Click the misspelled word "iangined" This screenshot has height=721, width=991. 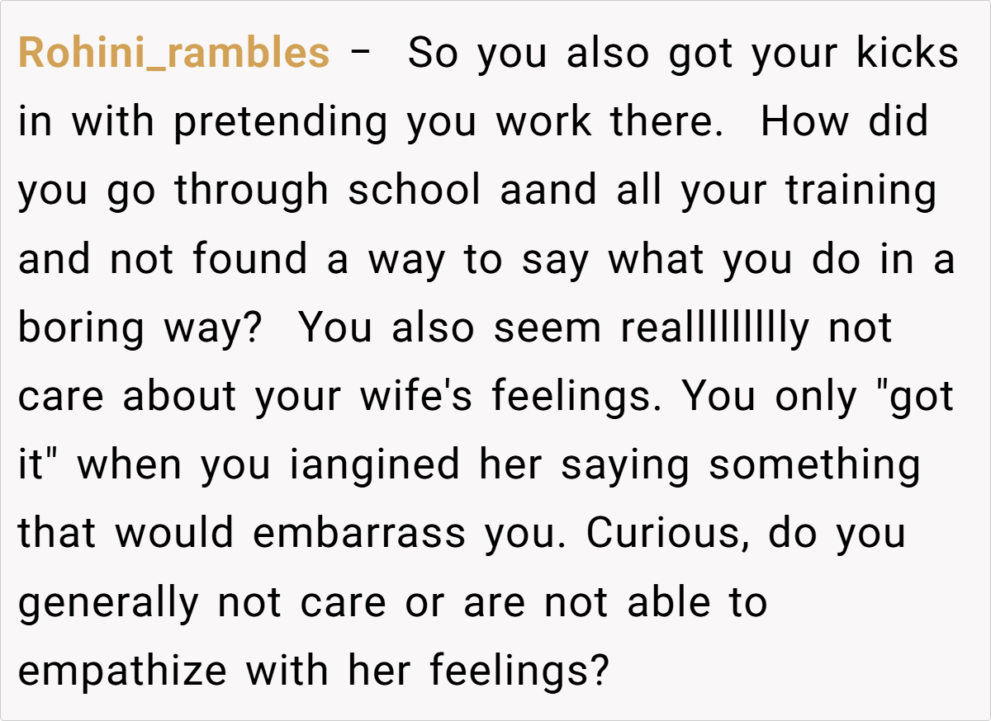click(x=374, y=464)
